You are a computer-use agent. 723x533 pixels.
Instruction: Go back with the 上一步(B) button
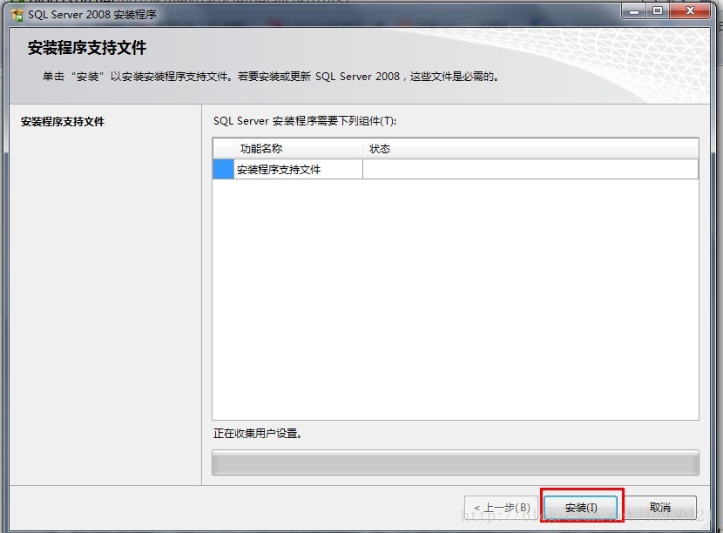tap(501, 508)
